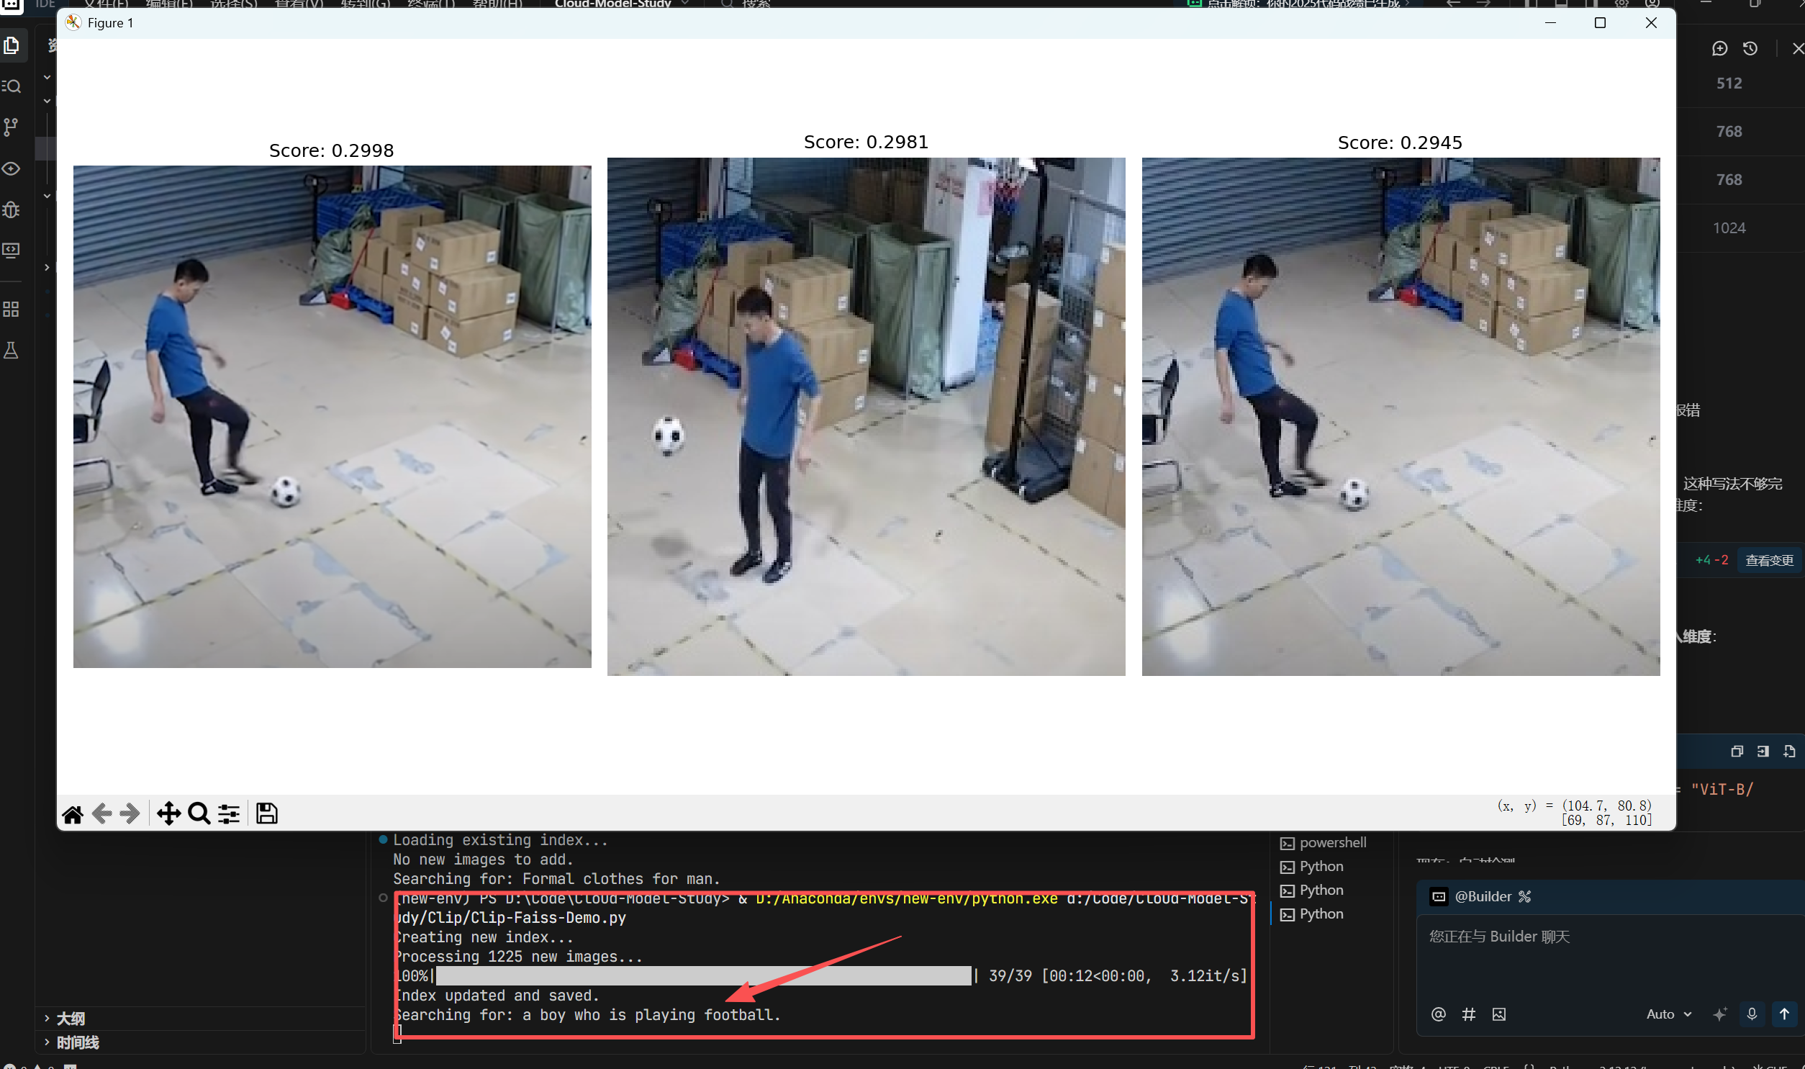Open the Testing flask icon
The height and width of the screenshot is (1069, 1805).
click(x=12, y=351)
